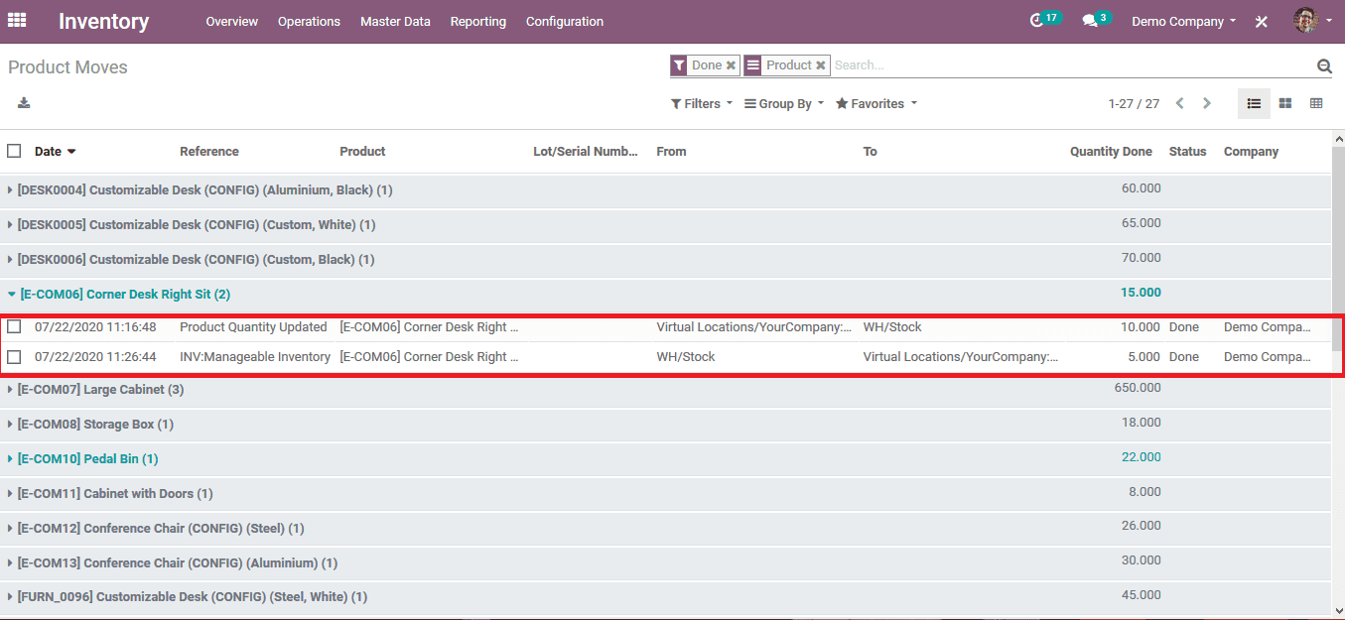Image resolution: width=1345 pixels, height=620 pixels.
Task: Switch to pivot table view
Action: pyautogui.click(x=1316, y=103)
